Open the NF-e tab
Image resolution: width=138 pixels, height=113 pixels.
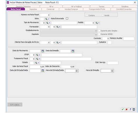(x=51, y=6)
